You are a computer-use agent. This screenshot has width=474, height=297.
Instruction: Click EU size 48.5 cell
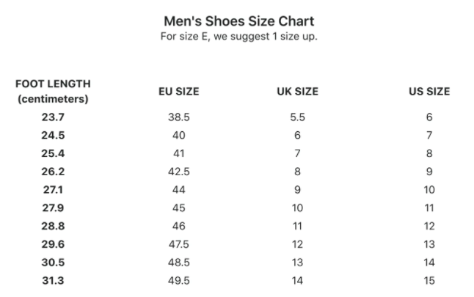[179, 262]
